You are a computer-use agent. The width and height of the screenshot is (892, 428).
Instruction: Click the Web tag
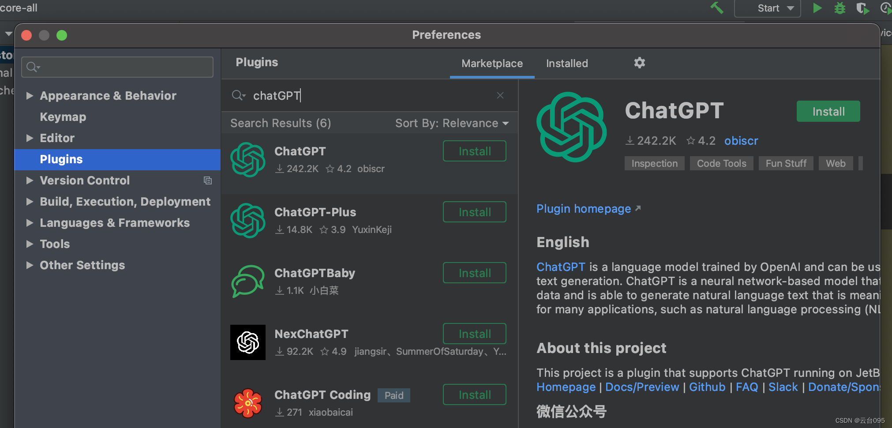[x=836, y=163]
